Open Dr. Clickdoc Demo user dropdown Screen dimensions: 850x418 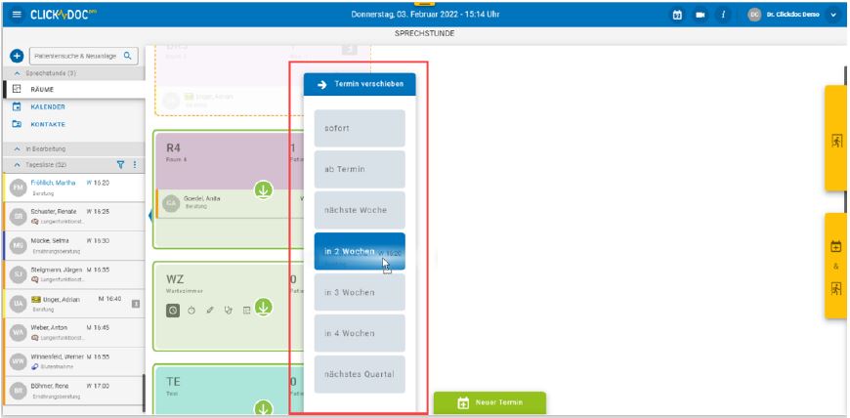point(832,15)
